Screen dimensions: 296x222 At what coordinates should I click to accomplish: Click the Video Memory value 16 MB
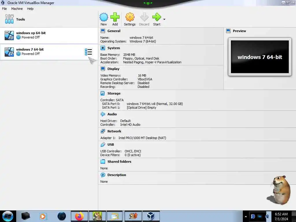(x=142, y=75)
